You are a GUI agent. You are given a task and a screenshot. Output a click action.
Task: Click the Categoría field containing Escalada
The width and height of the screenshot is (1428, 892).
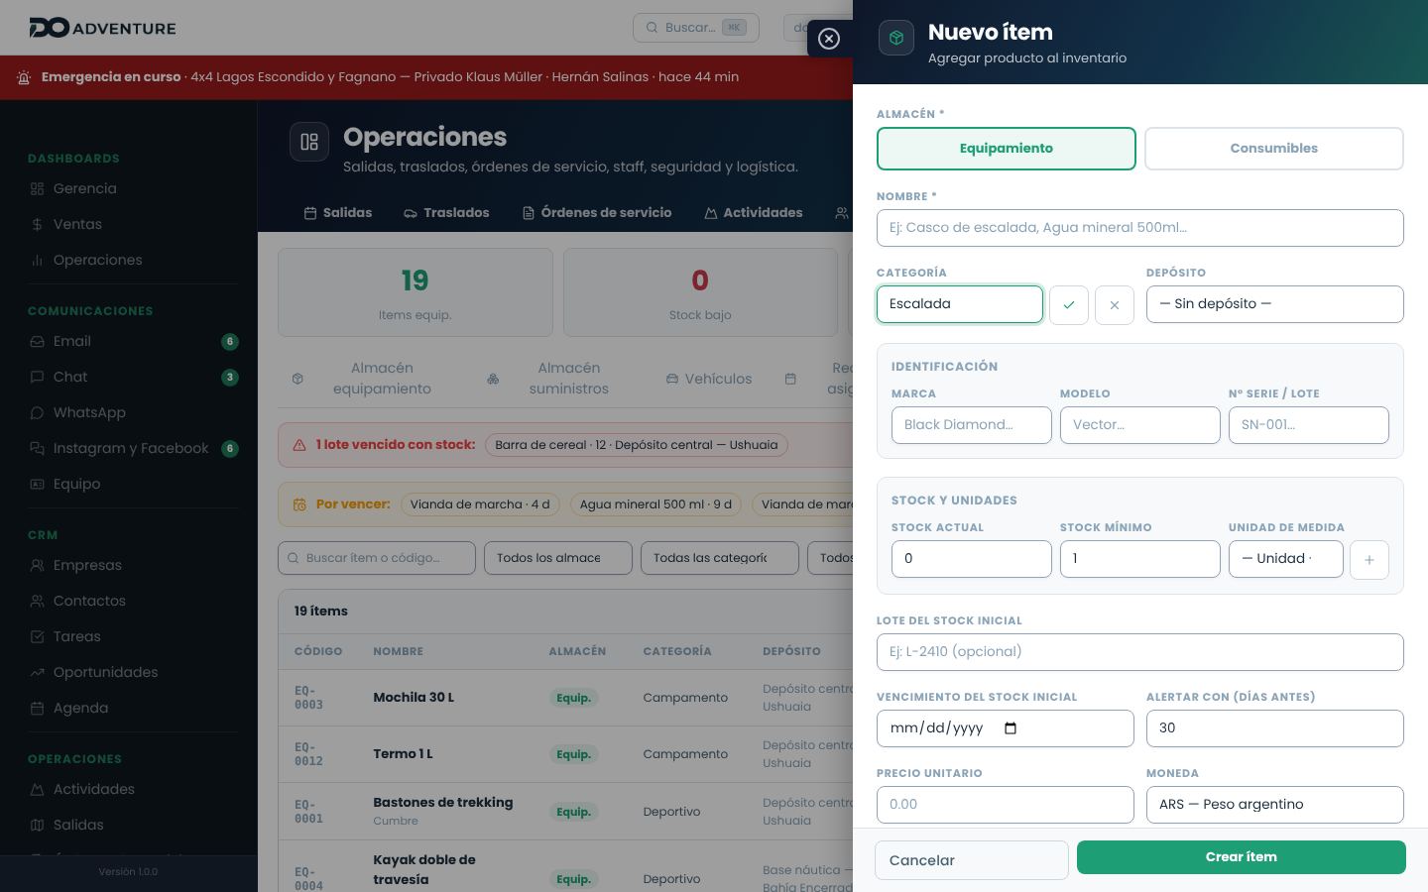(x=960, y=304)
